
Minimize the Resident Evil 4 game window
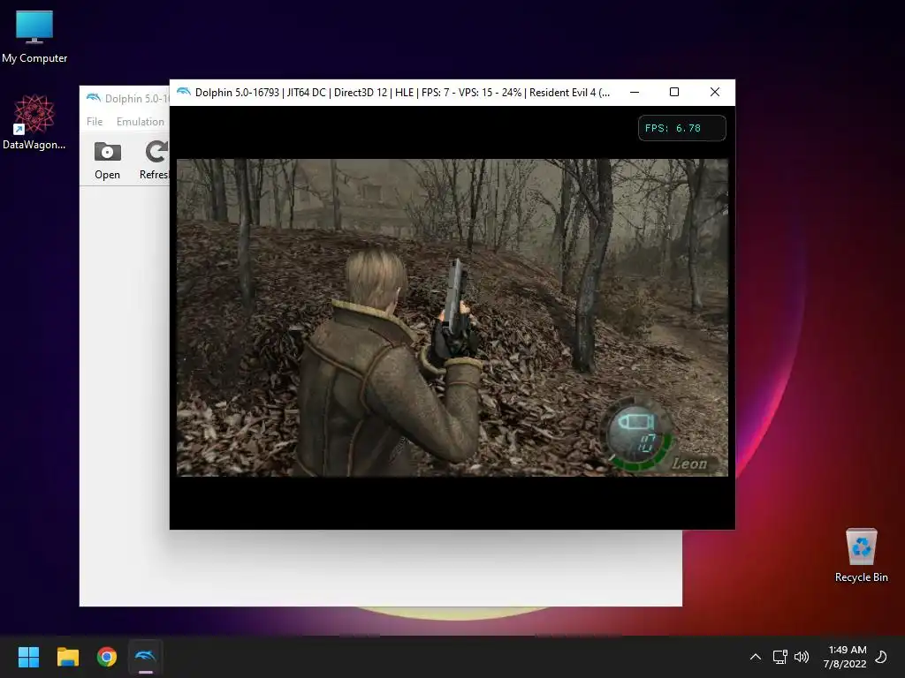(635, 92)
